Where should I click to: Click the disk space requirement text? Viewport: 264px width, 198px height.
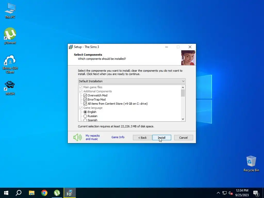tap(116, 126)
